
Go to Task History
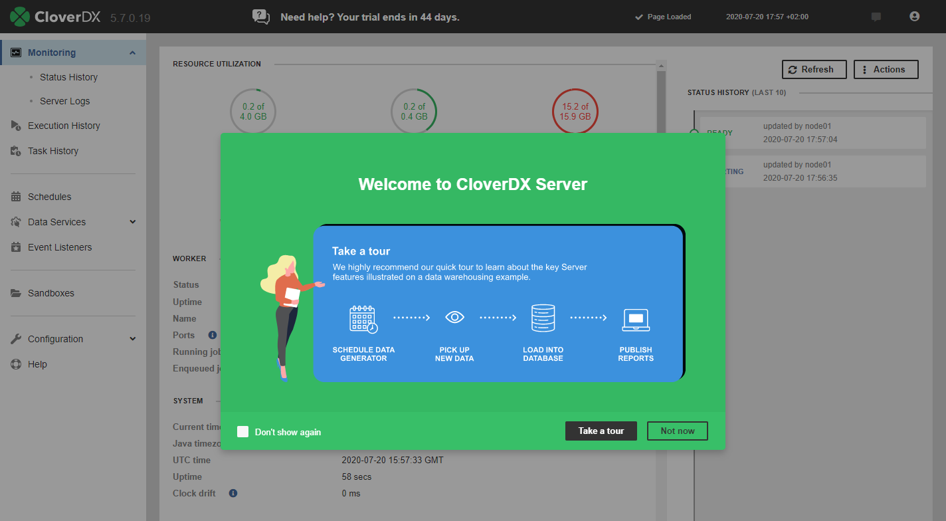53,151
